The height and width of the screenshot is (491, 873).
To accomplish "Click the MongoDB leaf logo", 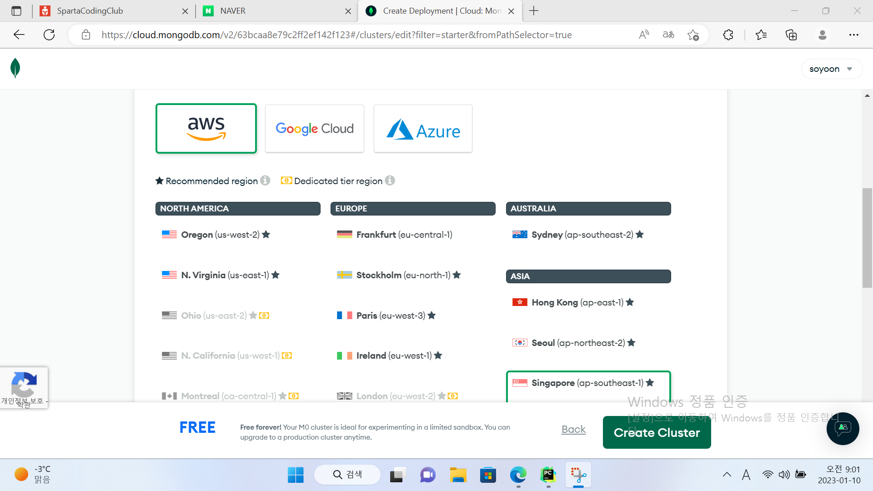I will click(15, 68).
